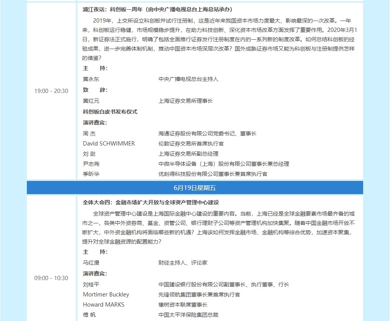Select the speaker name 傅 帆
Image resolution: width=390 pixels, height=321 pixels.
(x=89, y=315)
